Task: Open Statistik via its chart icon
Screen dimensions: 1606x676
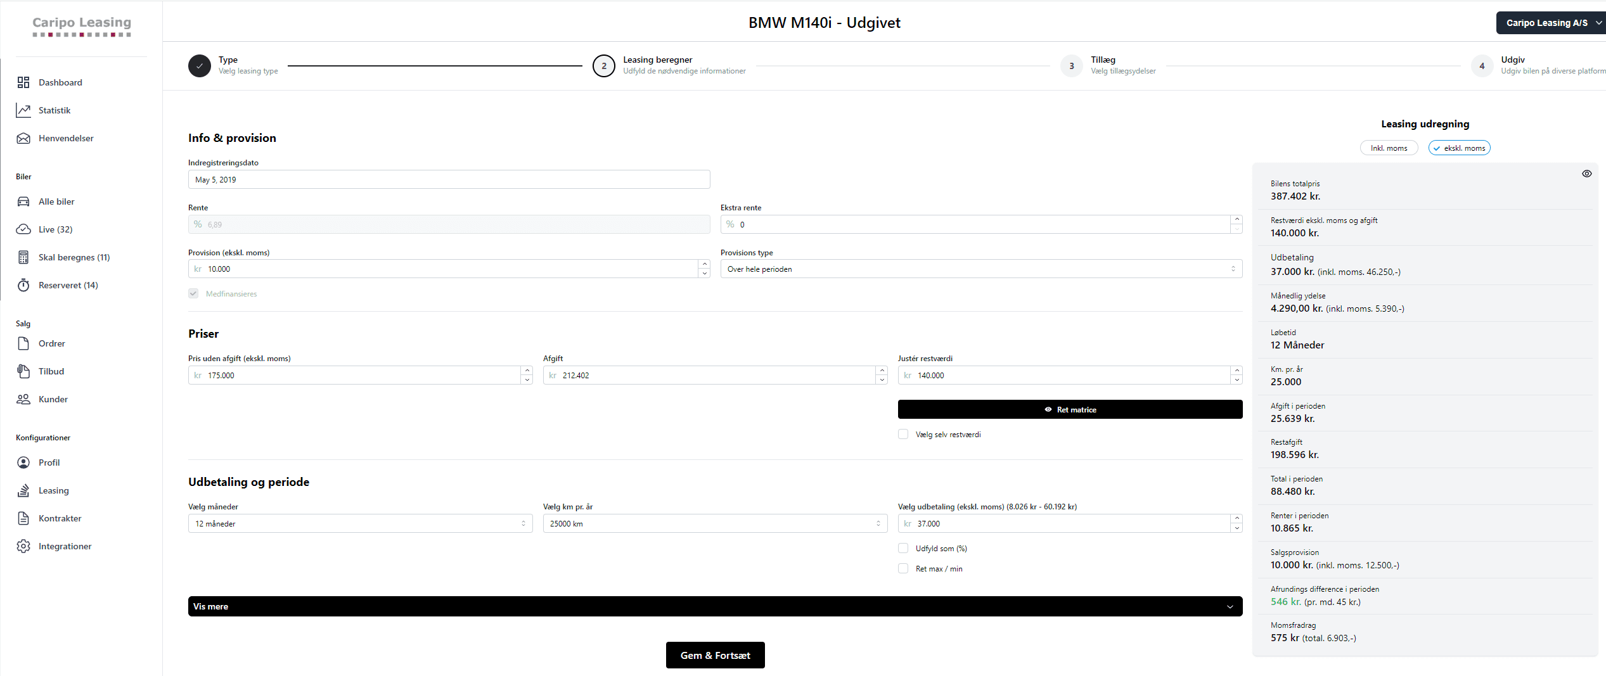Action: pos(23,110)
